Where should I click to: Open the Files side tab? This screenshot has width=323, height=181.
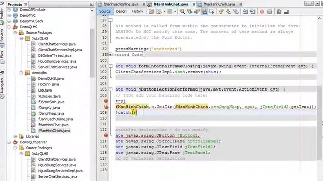coord(2,57)
